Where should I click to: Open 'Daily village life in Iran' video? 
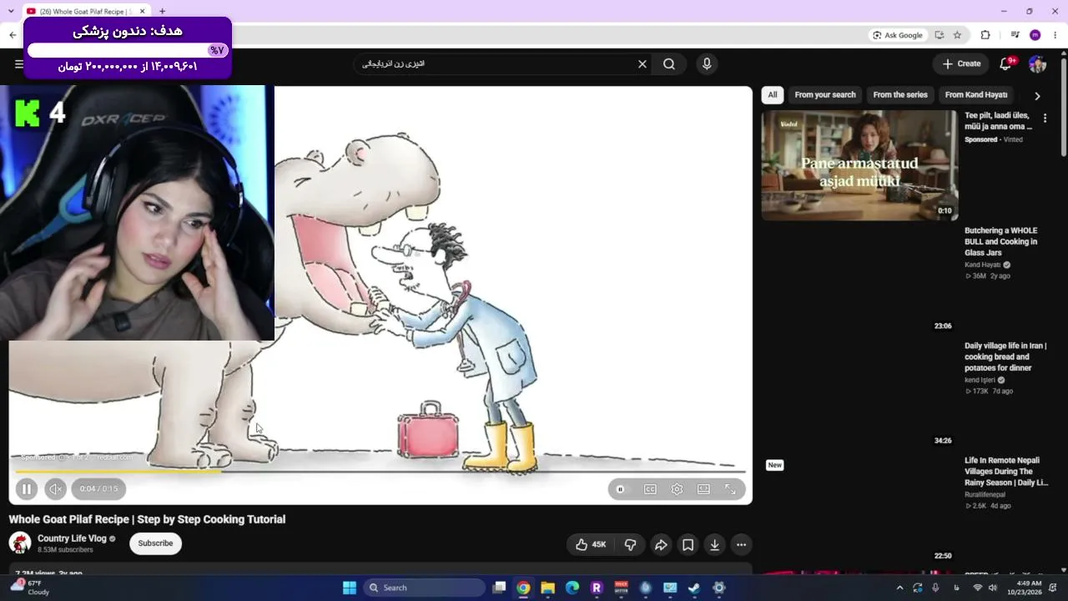[x=1005, y=356]
